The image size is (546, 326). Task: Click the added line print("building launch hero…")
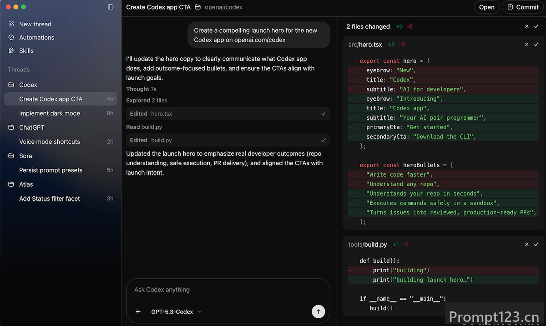pyautogui.click(x=444, y=280)
